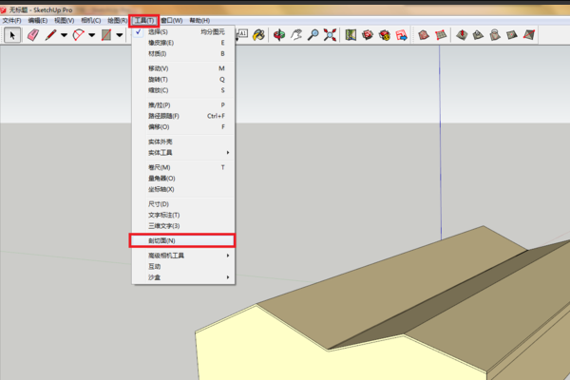Open the 文件(F) menu
570x380 pixels.
(x=12, y=20)
